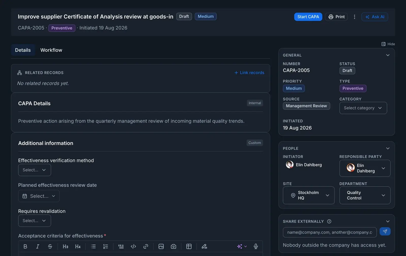Toggle bold formatting in editor toolbar
This screenshot has height=256, width=406.
pos(25,246)
